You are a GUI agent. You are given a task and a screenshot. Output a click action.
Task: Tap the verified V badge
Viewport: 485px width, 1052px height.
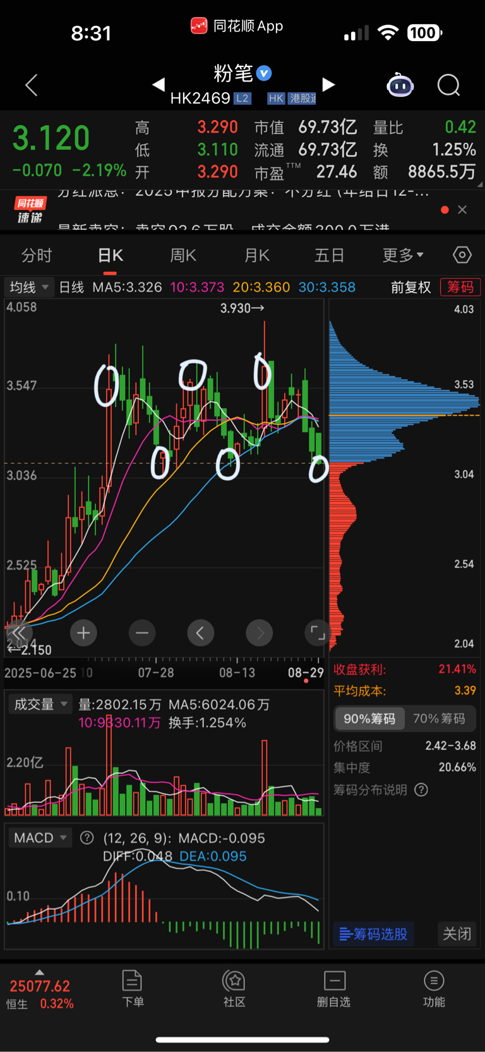pos(265,73)
